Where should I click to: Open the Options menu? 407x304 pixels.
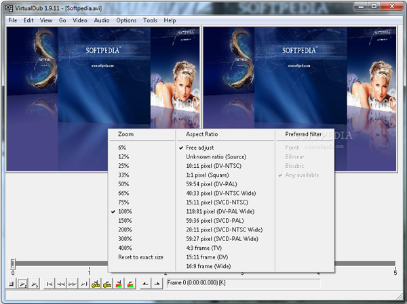tap(126, 20)
